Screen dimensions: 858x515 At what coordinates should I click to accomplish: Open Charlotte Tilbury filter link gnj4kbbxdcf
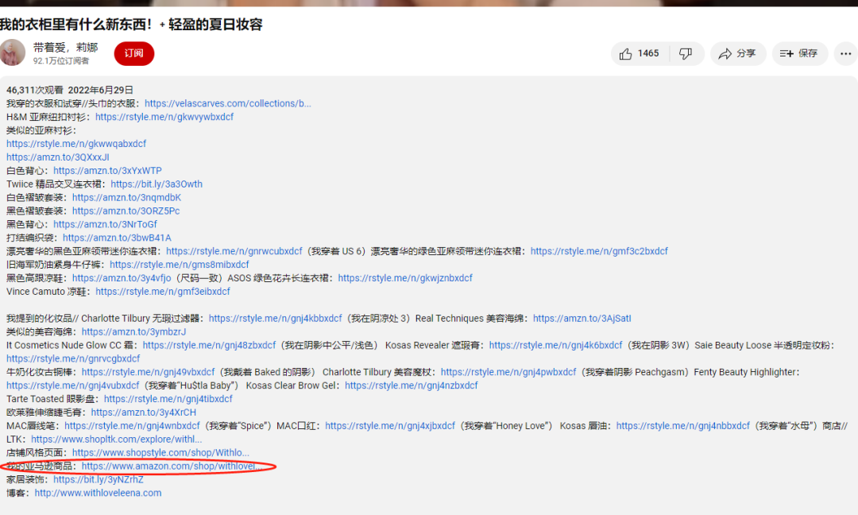(275, 318)
